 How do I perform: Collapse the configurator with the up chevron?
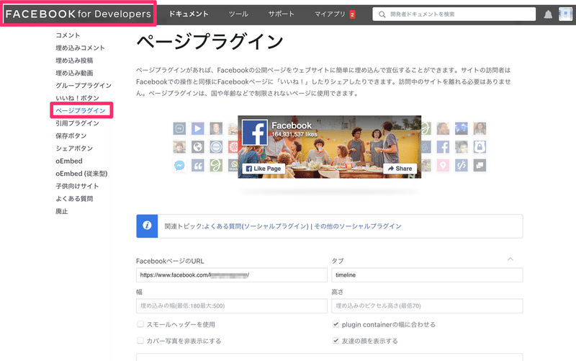(x=510, y=259)
